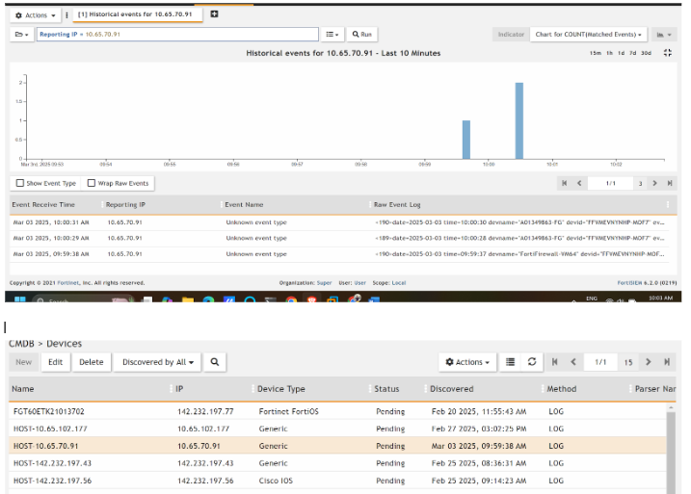The width and height of the screenshot is (691, 494).
Task: Run the Reporting IP query
Action: [x=361, y=34]
